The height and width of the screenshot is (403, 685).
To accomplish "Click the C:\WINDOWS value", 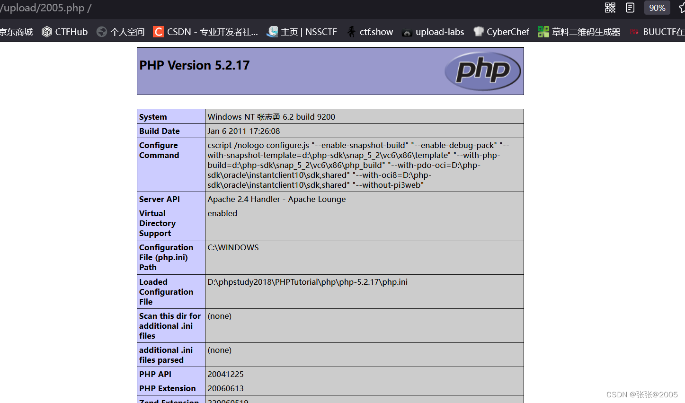I will tap(233, 247).
